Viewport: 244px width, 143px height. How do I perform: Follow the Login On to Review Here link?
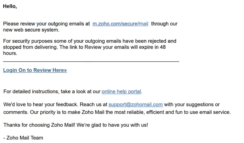(35, 70)
